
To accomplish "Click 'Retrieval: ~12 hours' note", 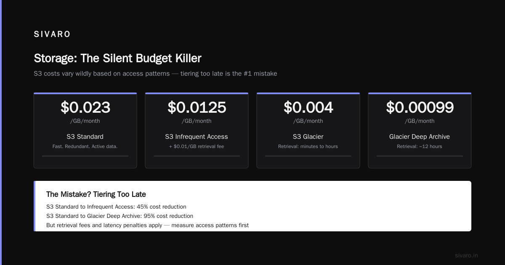I will [420, 146].
